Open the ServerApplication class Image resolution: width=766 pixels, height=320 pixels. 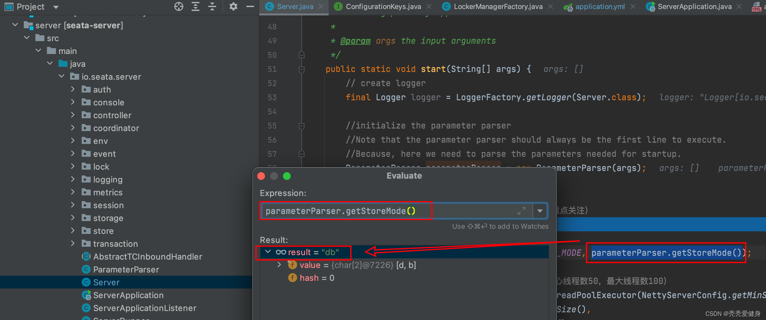click(x=128, y=295)
